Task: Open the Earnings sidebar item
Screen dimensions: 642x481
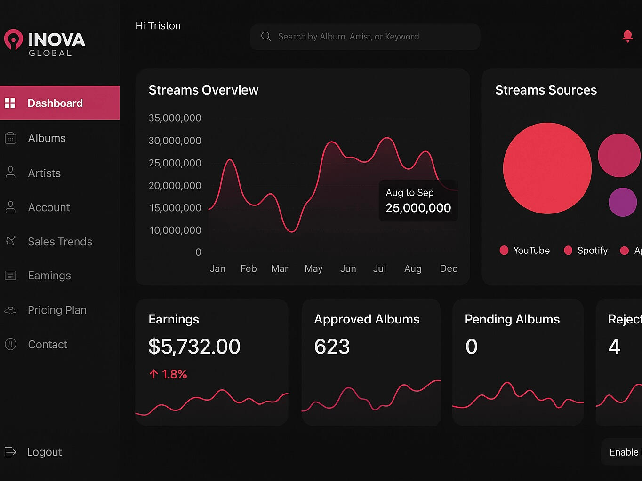Action: pos(49,276)
